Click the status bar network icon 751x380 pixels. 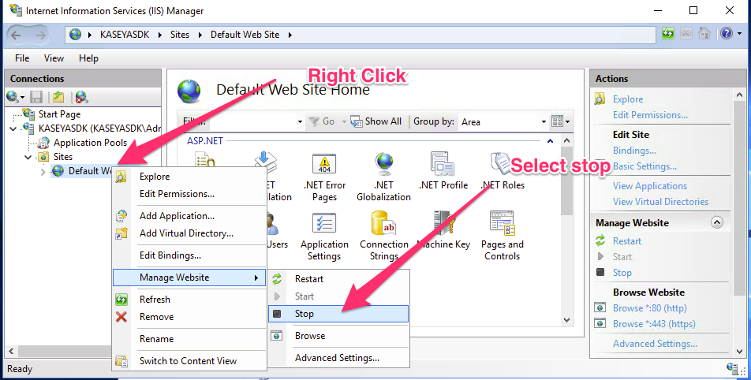click(732, 368)
